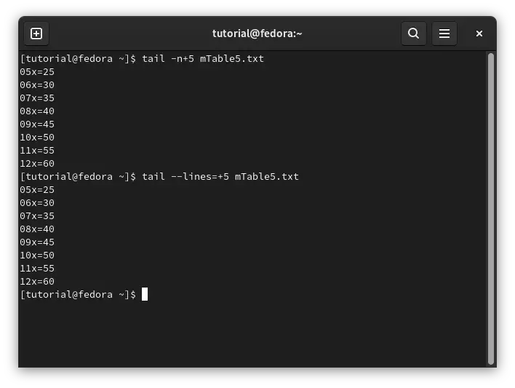Click the vertical scrollbar
The width and height of the screenshot is (515, 388).
pyautogui.click(x=491, y=209)
